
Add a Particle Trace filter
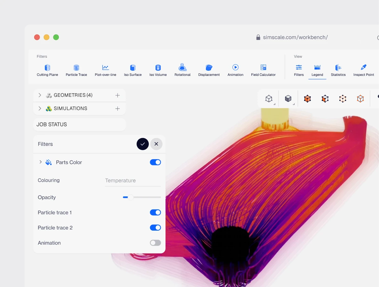(x=76, y=70)
